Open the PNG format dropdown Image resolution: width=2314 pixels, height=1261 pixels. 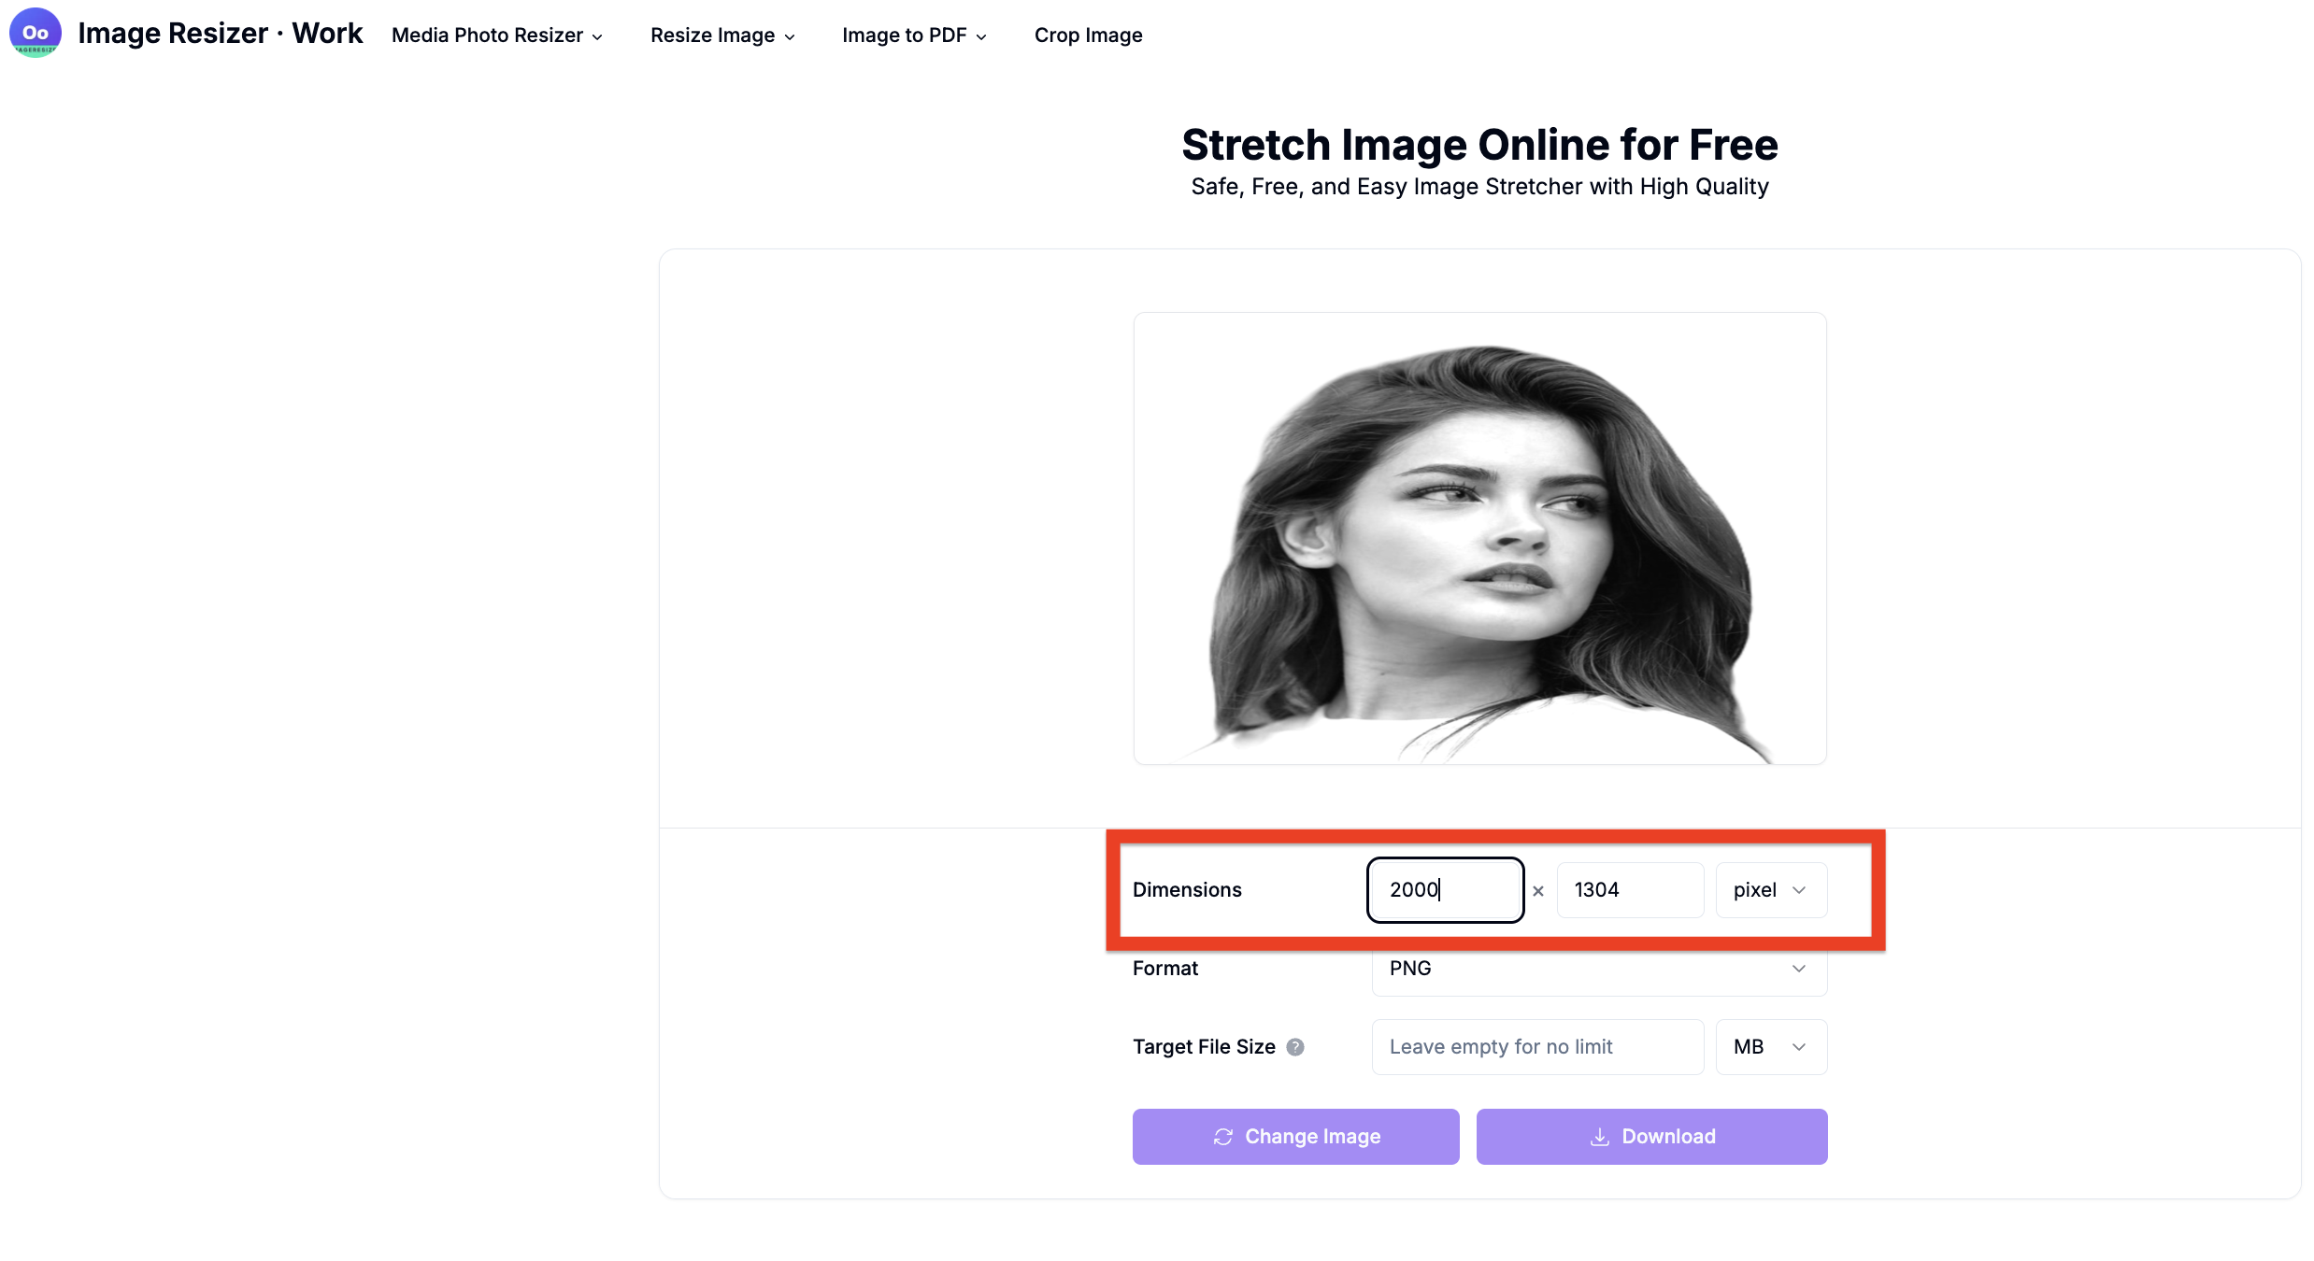tap(1598, 969)
